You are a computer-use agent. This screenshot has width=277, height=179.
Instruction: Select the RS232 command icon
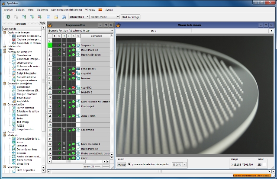[14, 125]
